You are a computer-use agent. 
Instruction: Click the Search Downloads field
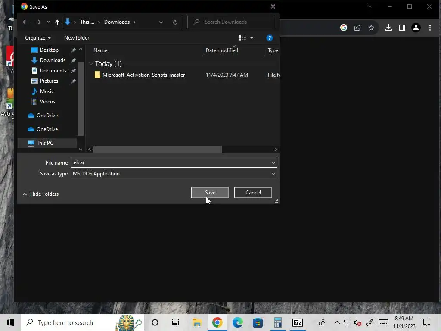pyautogui.click(x=231, y=22)
